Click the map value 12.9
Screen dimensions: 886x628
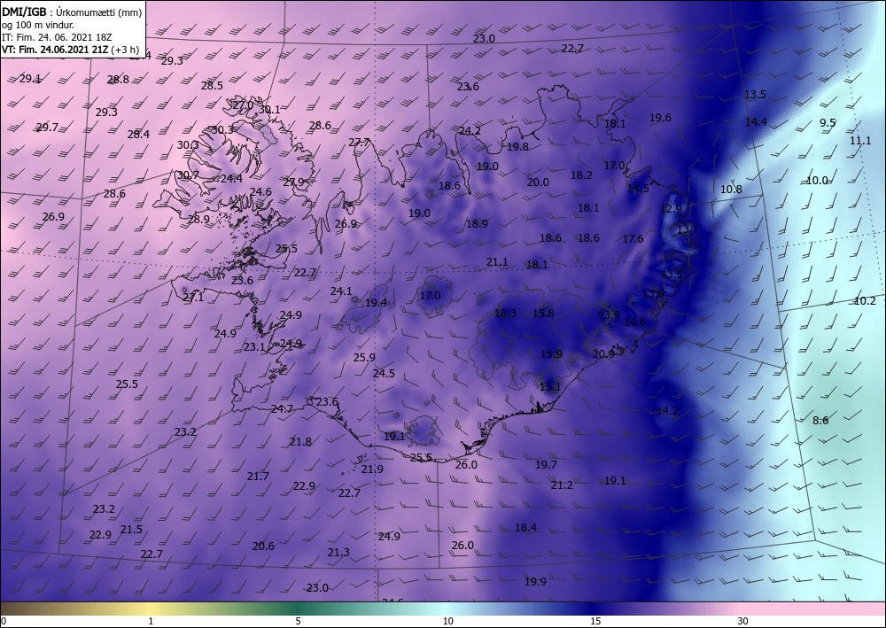tap(672, 208)
